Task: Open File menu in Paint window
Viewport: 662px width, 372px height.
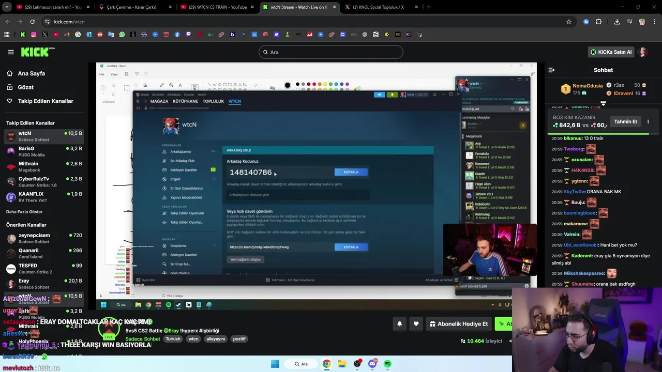Action: (x=102, y=74)
